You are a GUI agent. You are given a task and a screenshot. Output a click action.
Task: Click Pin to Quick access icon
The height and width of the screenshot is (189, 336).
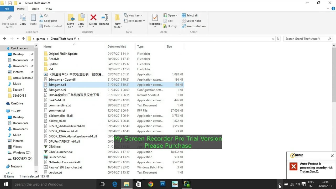pos(9,18)
